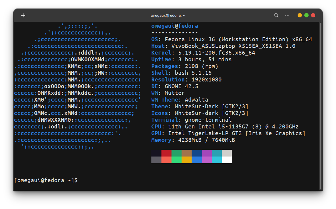The image size is (336, 209).
Task: Click the yellow minimize window button
Action: point(300,15)
